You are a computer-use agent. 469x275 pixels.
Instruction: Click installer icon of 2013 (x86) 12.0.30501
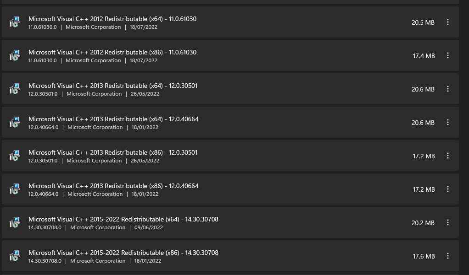click(x=14, y=156)
